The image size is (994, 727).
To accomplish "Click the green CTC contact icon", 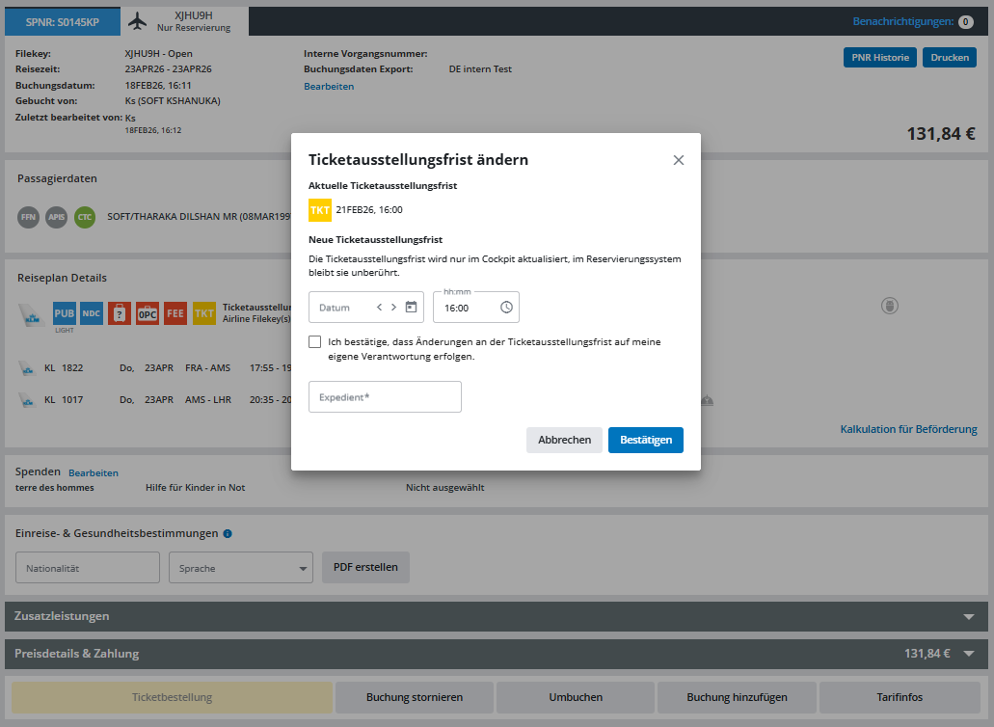I will (x=85, y=217).
